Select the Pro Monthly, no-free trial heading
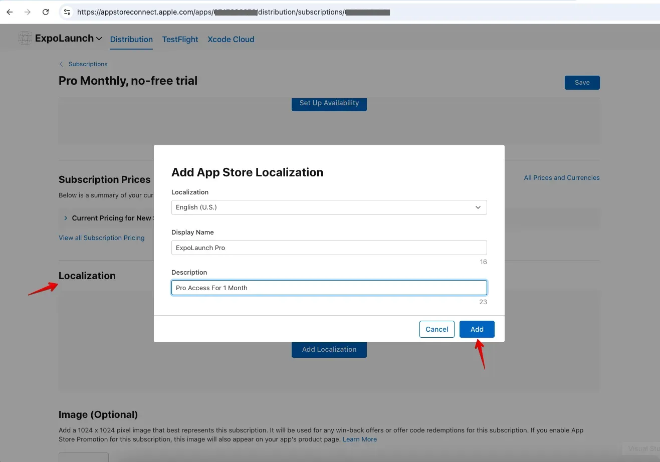Viewport: 660px width, 462px height. pyautogui.click(x=128, y=81)
